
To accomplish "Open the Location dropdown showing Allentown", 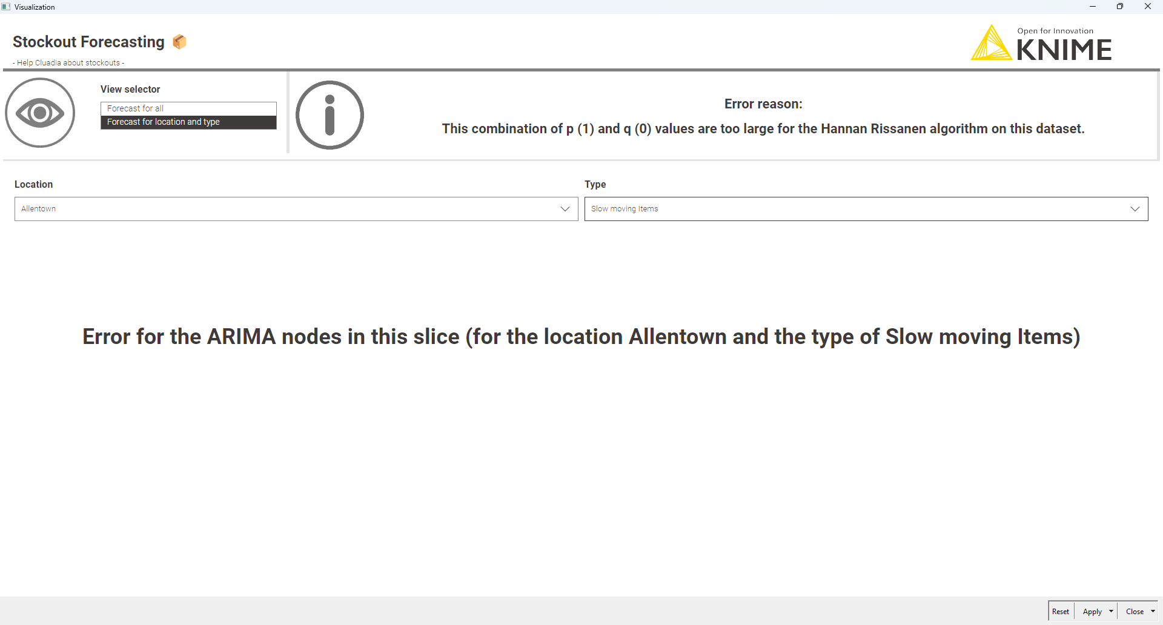I will pyautogui.click(x=296, y=209).
